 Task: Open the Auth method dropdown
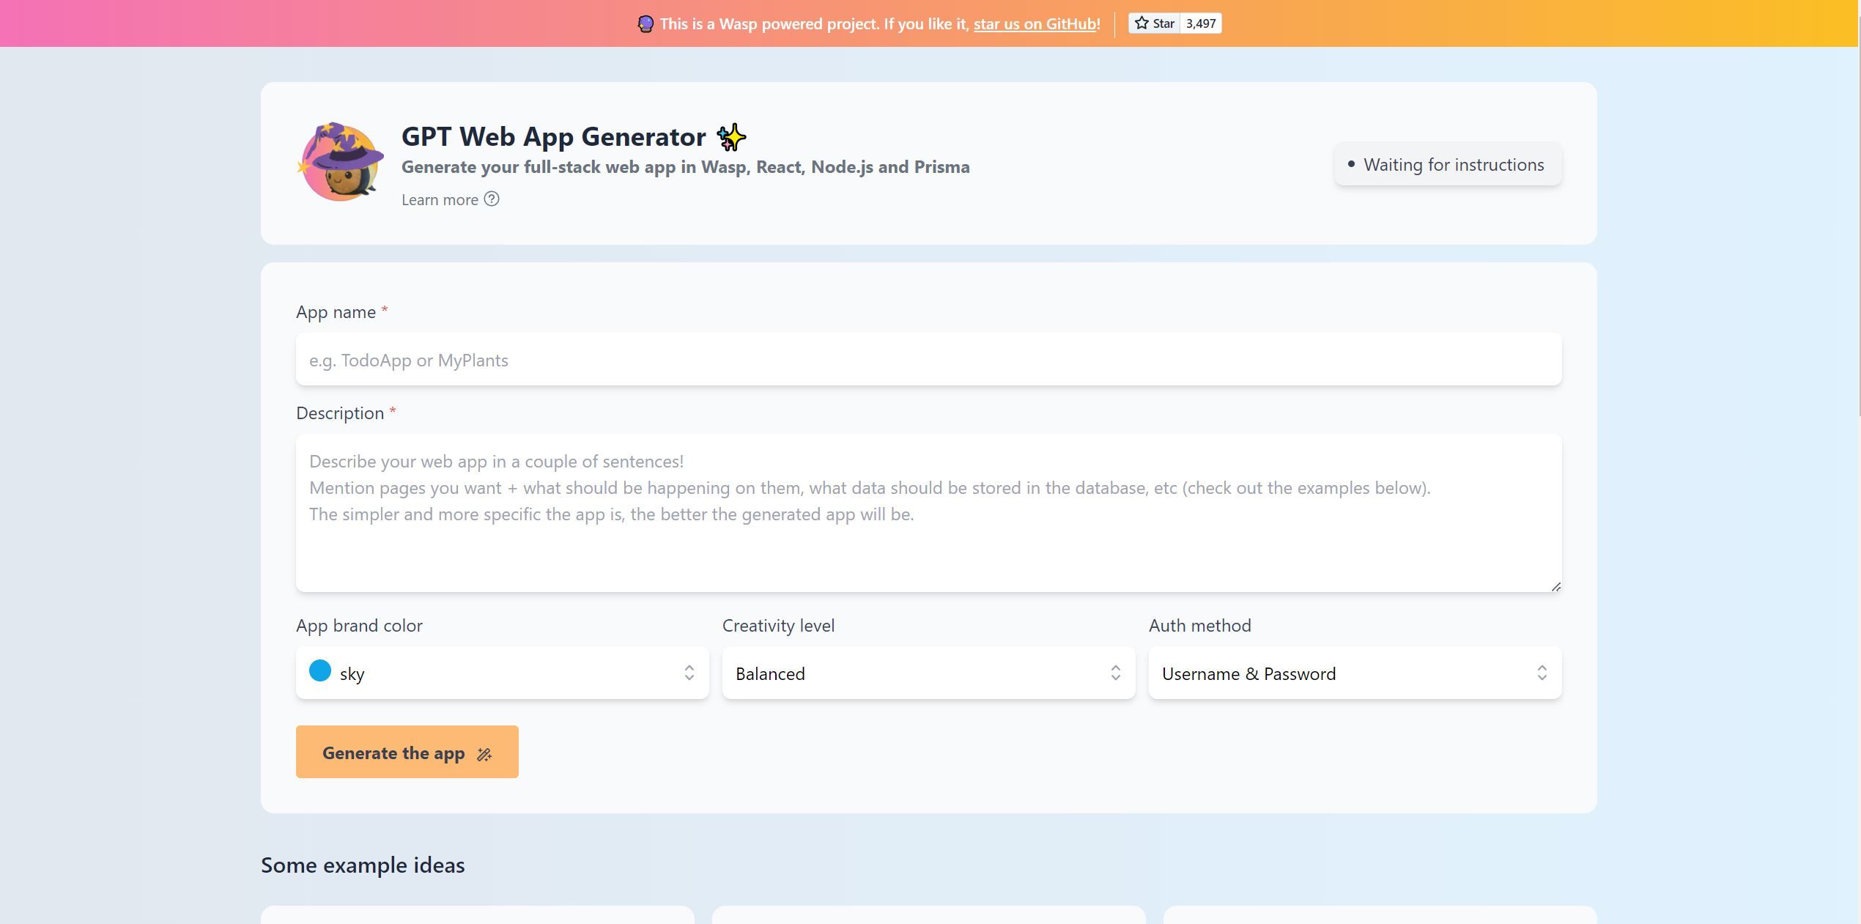pyautogui.click(x=1353, y=673)
